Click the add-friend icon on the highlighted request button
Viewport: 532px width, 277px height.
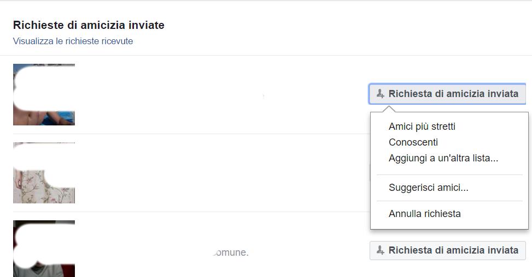click(381, 94)
